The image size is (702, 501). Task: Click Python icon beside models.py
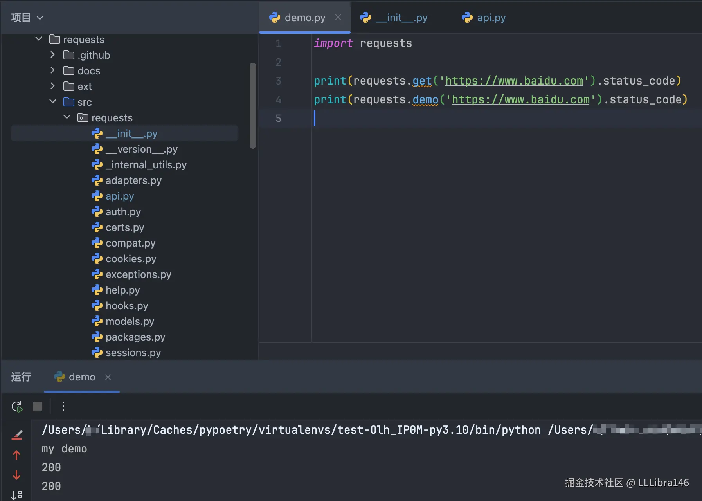tap(97, 321)
